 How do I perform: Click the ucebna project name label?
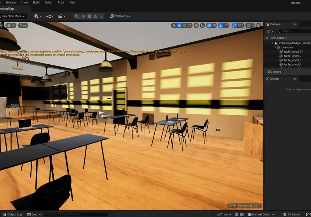pos(296,3)
